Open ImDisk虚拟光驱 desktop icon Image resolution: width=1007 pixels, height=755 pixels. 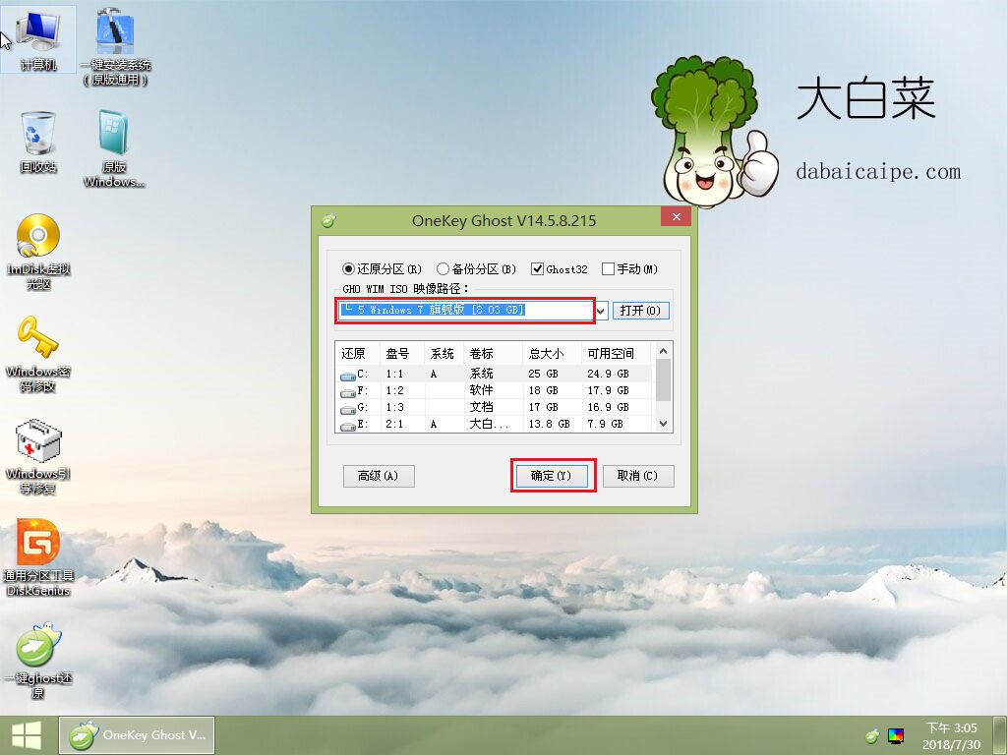(x=38, y=238)
